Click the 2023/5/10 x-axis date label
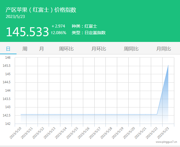Viewport: 180px width, 147px height. (x=16, y=133)
